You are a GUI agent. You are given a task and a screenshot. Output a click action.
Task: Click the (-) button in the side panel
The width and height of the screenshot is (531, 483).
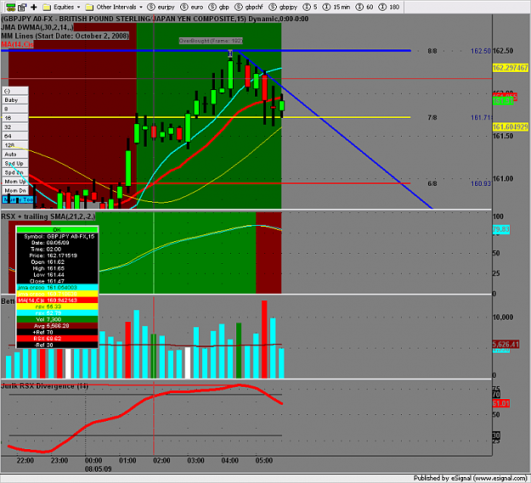click(x=15, y=91)
